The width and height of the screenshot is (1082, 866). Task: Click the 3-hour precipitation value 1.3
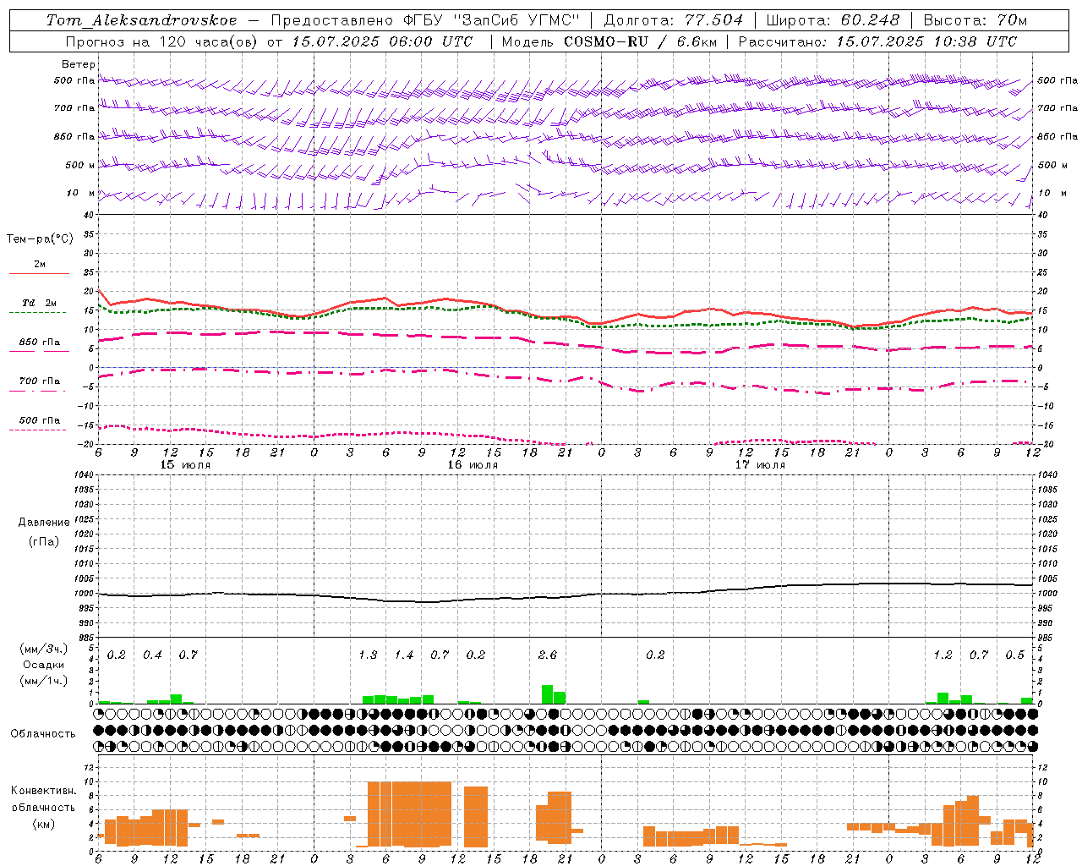tap(368, 655)
